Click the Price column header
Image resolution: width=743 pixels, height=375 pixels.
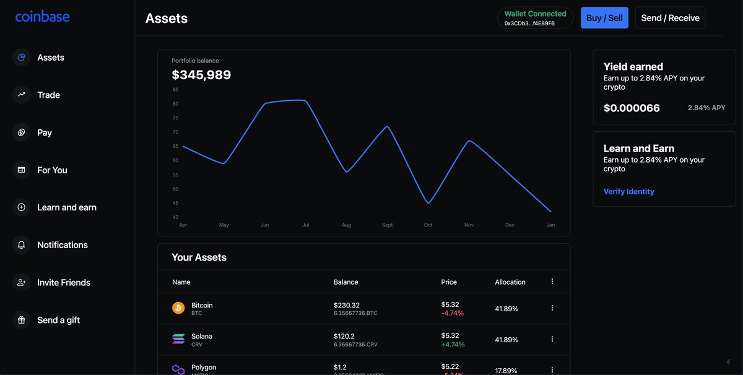[x=449, y=282]
